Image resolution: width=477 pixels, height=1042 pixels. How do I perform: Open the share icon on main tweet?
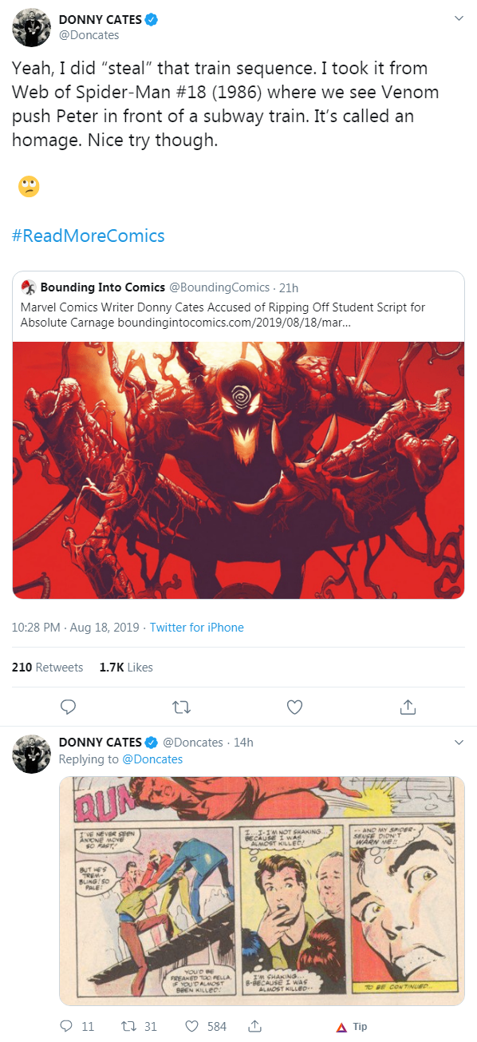point(408,707)
